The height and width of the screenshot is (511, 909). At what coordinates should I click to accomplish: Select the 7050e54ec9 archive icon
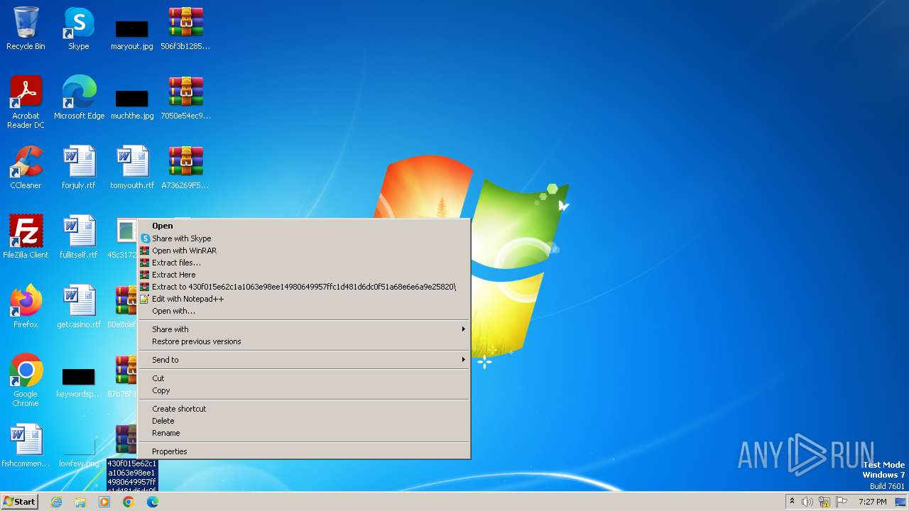185,98
